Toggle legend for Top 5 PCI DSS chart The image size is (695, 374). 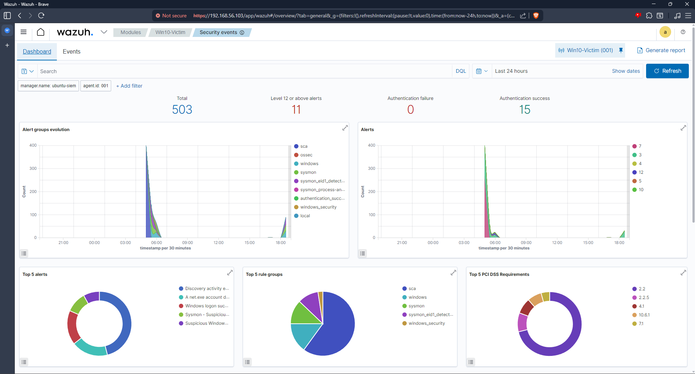(471, 362)
